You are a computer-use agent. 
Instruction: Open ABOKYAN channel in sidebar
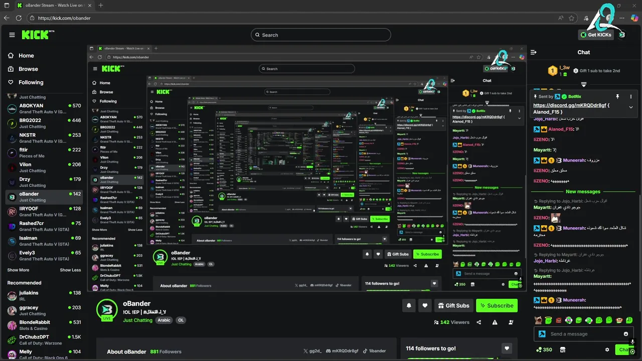[44, 109]
